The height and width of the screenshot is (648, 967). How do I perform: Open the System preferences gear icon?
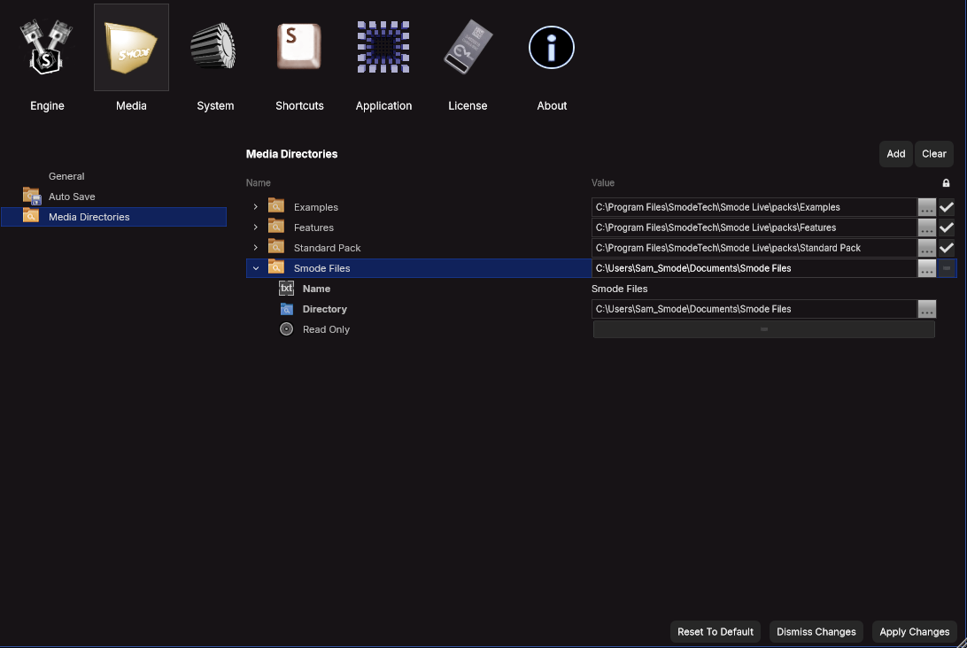click(214, 46)
